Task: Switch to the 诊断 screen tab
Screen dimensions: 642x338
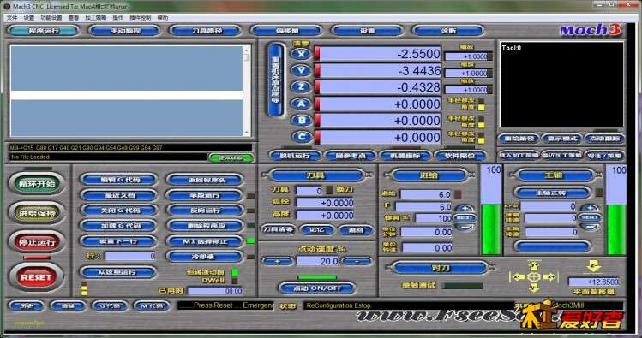Action: (448, 31)
